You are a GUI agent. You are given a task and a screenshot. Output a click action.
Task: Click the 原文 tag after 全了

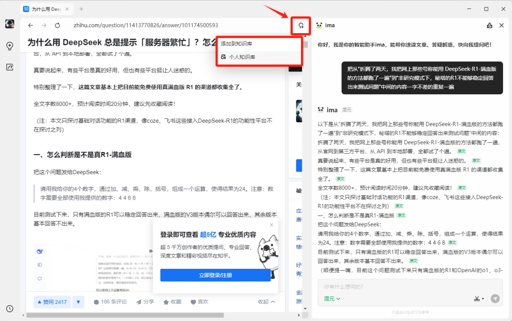coord(340,179)
